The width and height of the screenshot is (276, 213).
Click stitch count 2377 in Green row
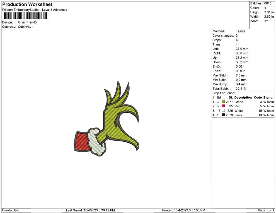click(229, 102)
